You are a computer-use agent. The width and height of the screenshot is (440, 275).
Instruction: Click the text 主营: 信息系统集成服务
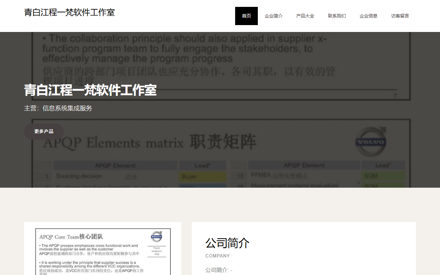[x=58, y=108]
